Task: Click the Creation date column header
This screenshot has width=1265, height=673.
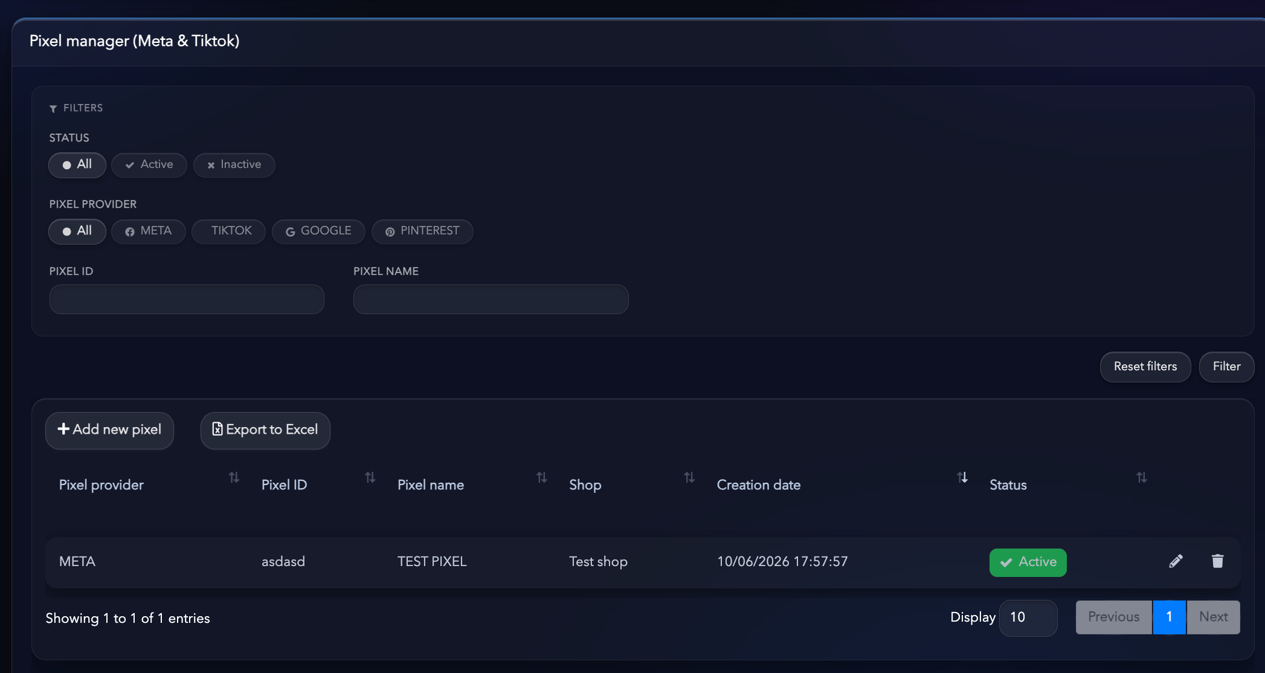Action: pyautogui.click(x=759, y=485)
